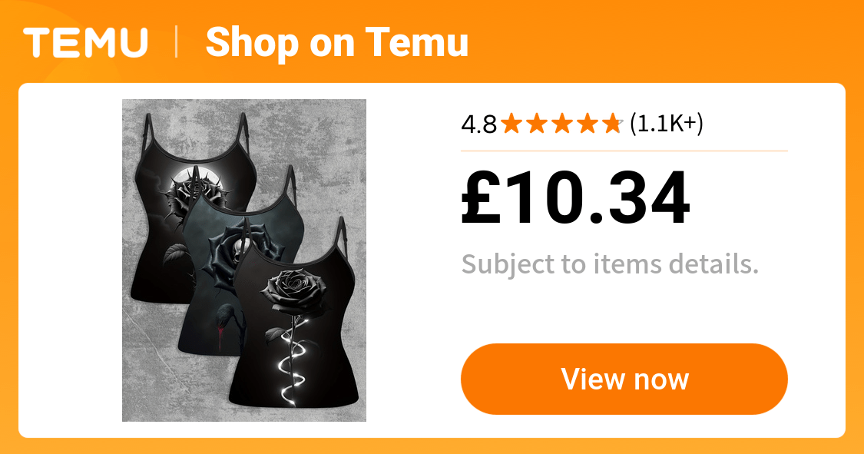864x454 pixels.
Task: Select the second rating star
Action: (537, 124)
